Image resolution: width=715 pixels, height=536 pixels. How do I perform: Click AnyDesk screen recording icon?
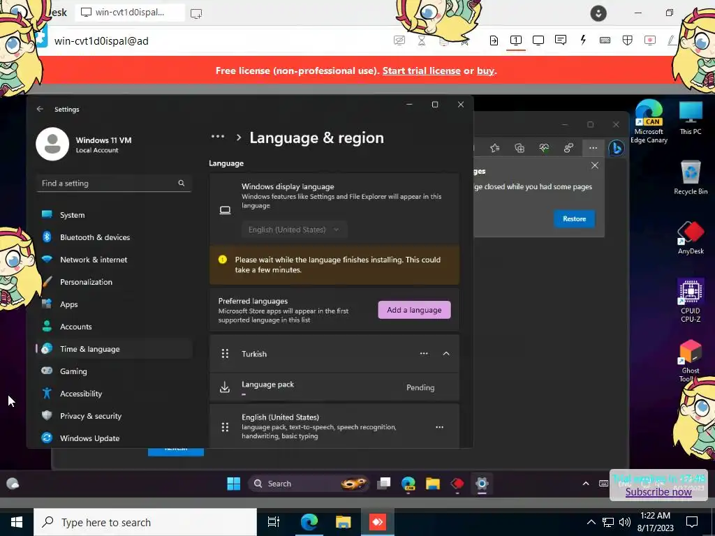(x=650, y=40)
